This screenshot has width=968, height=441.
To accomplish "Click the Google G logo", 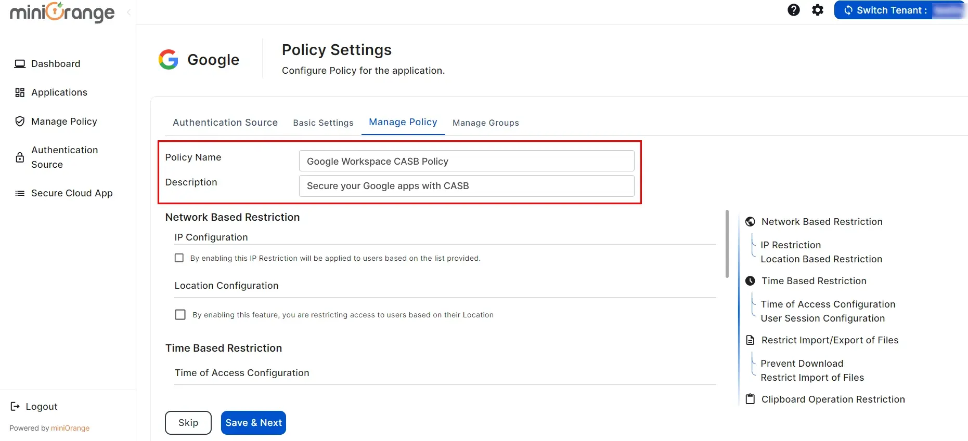I will pos(168,60).
